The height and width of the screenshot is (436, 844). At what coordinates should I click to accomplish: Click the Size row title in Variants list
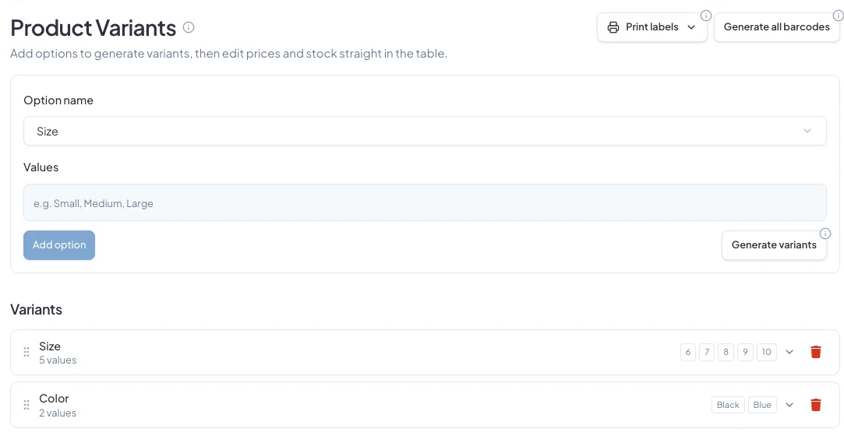pos(50,346)
